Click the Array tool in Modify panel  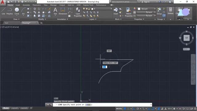tap(43, 16)
